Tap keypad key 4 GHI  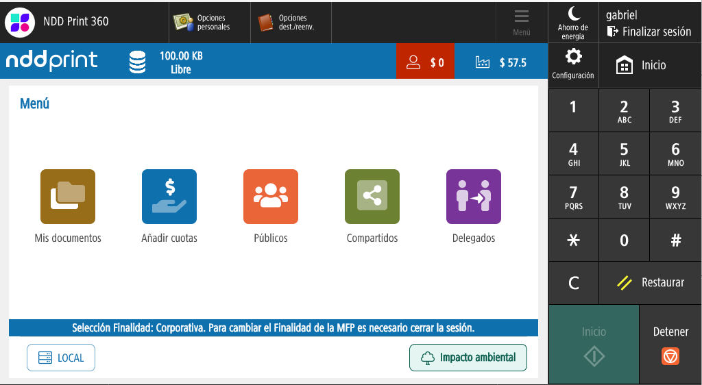(x=574, y=153)
